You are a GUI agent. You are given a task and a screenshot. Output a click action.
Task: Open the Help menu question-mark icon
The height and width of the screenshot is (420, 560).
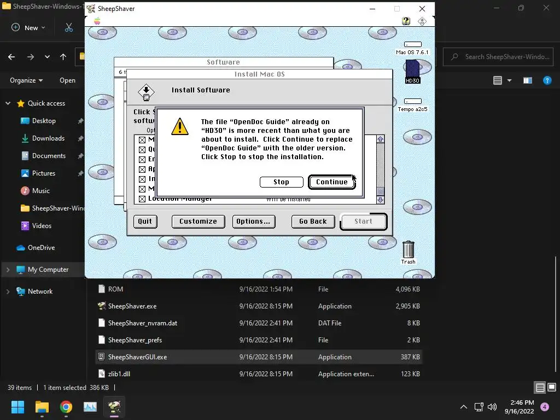pyautogui.click(x=406, y=21)
